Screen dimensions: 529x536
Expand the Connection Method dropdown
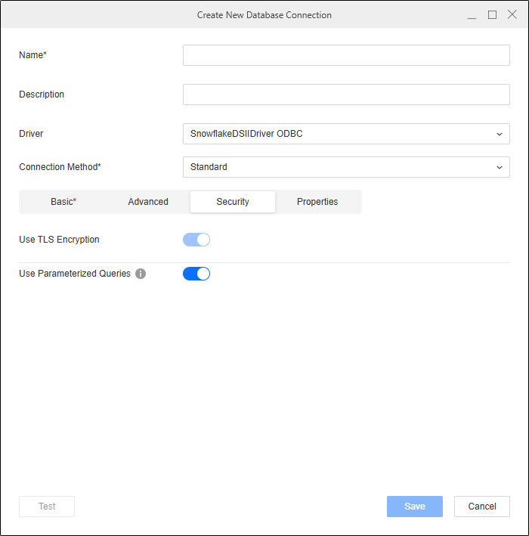[x=346, y=167]
